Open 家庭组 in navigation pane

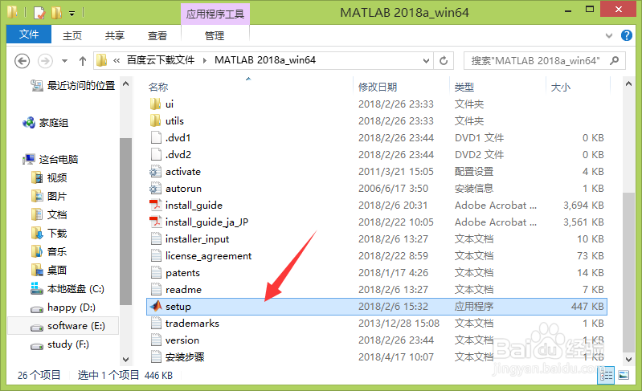(46, 122)
